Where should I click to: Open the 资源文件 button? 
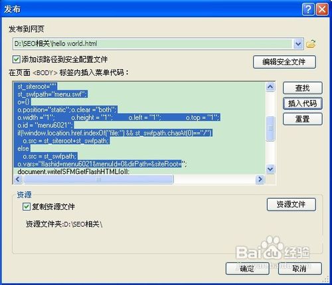pos(291,204)
